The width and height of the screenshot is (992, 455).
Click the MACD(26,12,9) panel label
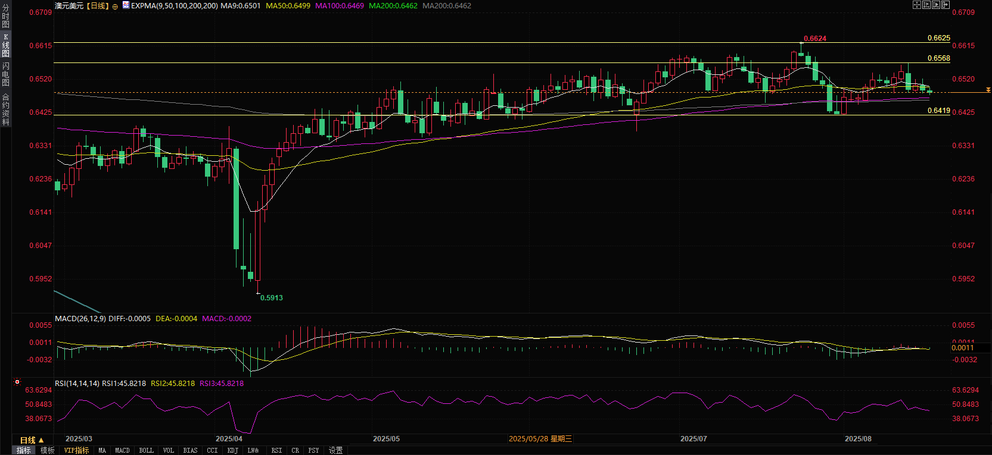coord(80,319)
